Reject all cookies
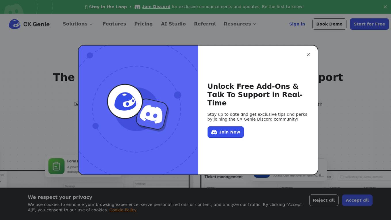This screenshot has width=391, height=220. pos(324,200)
